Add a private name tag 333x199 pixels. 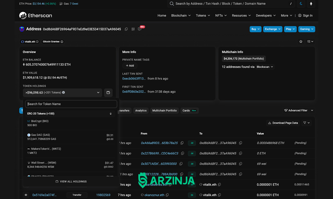[130, 66]
